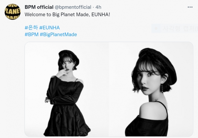
Task: Enlarge the right close-up portrait photo
Action: (x=151, y=89)
